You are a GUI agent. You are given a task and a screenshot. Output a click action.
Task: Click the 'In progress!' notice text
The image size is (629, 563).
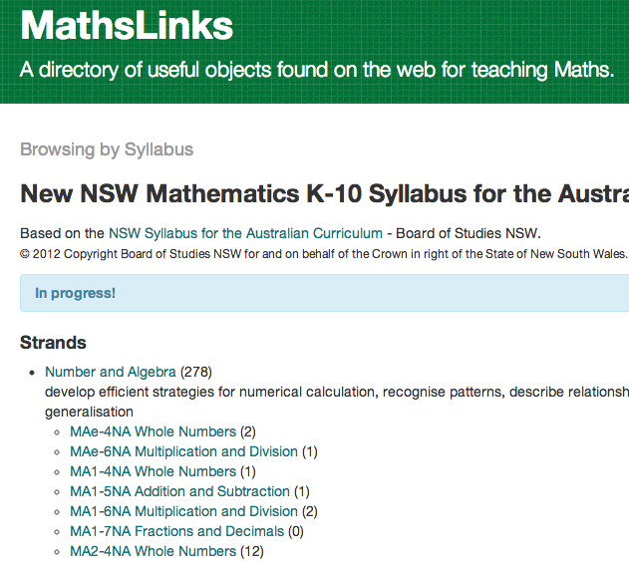[75, 293]
